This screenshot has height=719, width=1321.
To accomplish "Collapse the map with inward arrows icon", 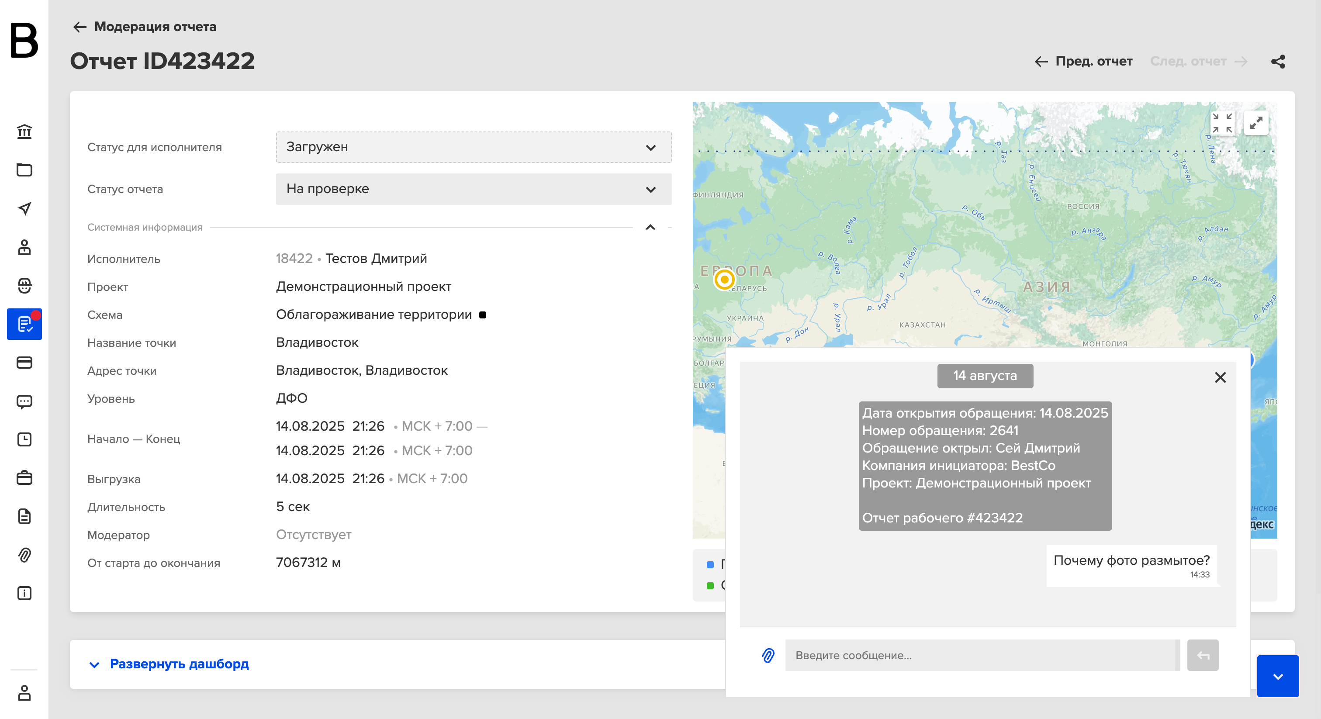I will (1222, 123).
